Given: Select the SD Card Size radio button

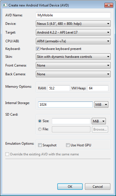Looking at the screenshot, I should 40,121.
